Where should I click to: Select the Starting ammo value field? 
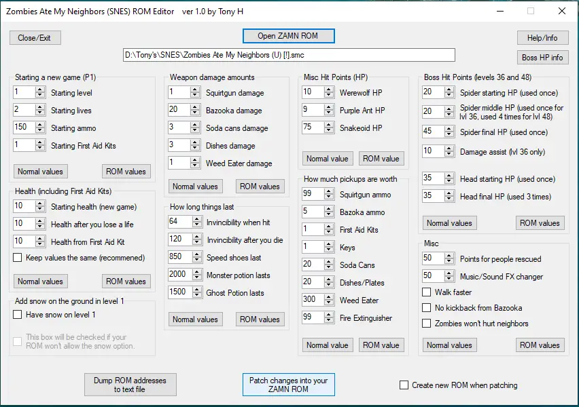pyautogui.click(x=24, y=128)
